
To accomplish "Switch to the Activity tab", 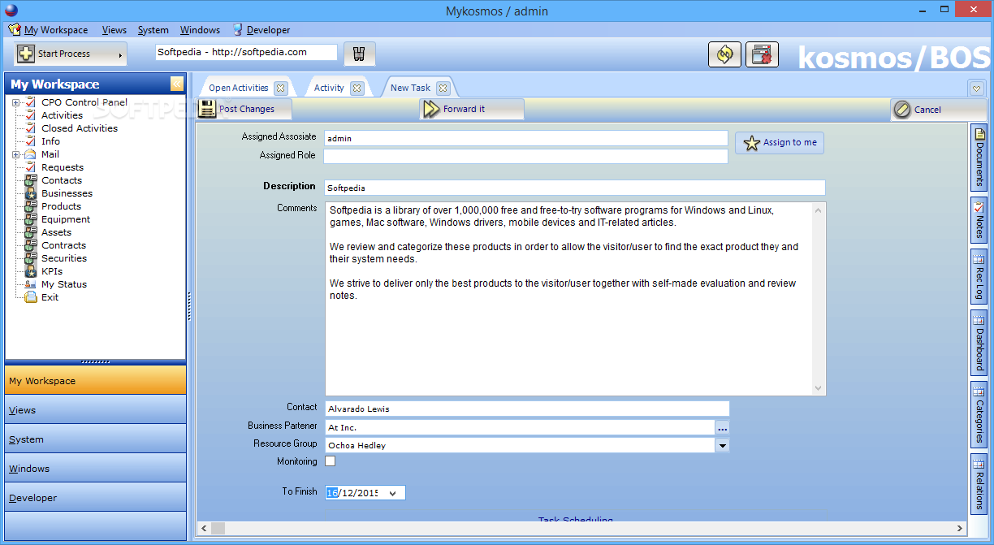I will click(329, 88).
